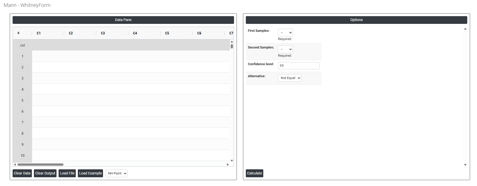
Task: Click the Clear Data button
Action: (x=22, y=173)
